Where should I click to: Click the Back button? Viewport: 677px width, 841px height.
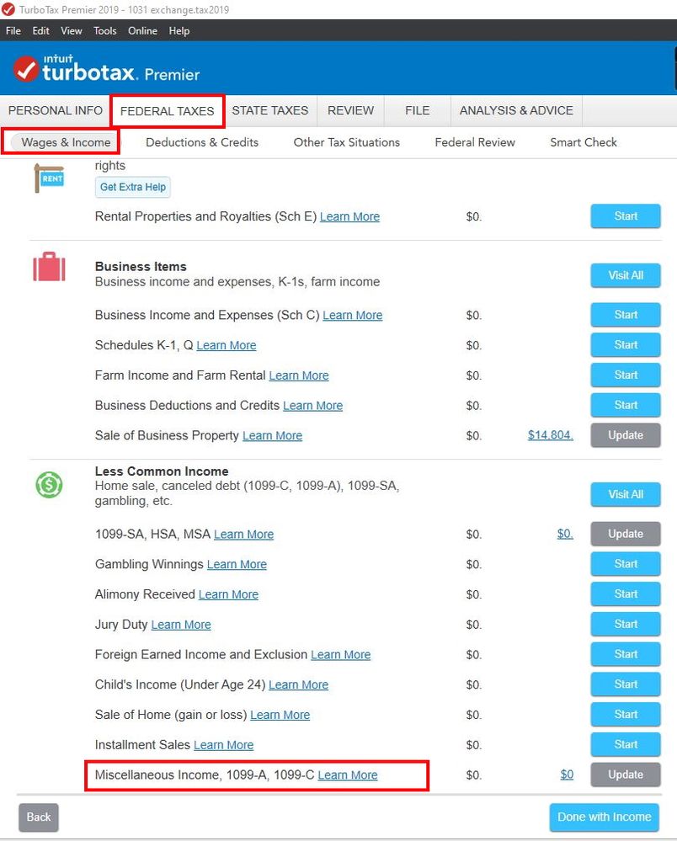39,817
